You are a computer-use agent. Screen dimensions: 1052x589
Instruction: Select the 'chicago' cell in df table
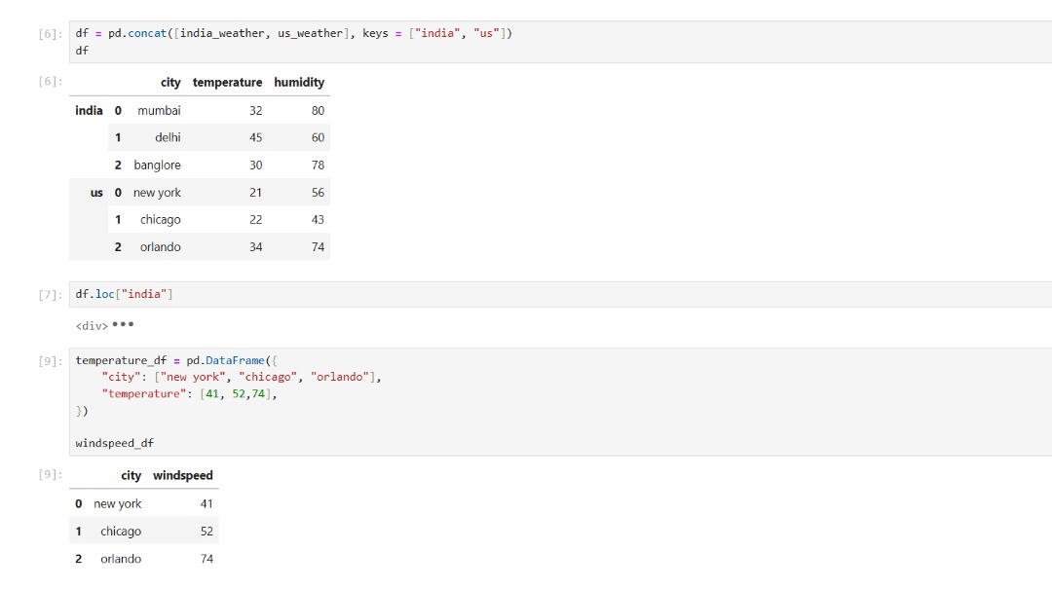pos(161,219)
